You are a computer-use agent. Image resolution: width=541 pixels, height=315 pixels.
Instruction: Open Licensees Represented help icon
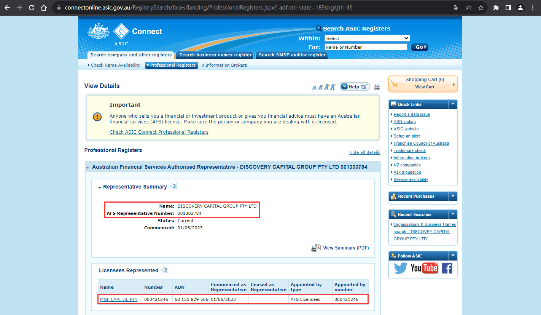coord(165,270)
